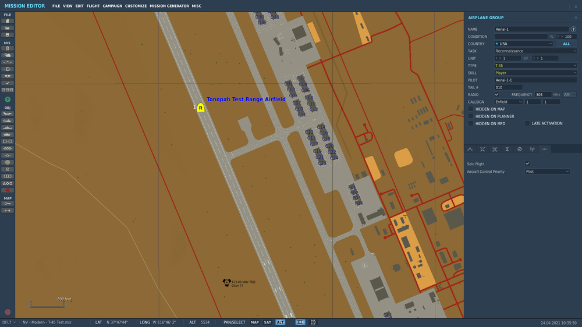582x327 pixels.
Task: Click the new mission file icon
Action: point(8,21)
